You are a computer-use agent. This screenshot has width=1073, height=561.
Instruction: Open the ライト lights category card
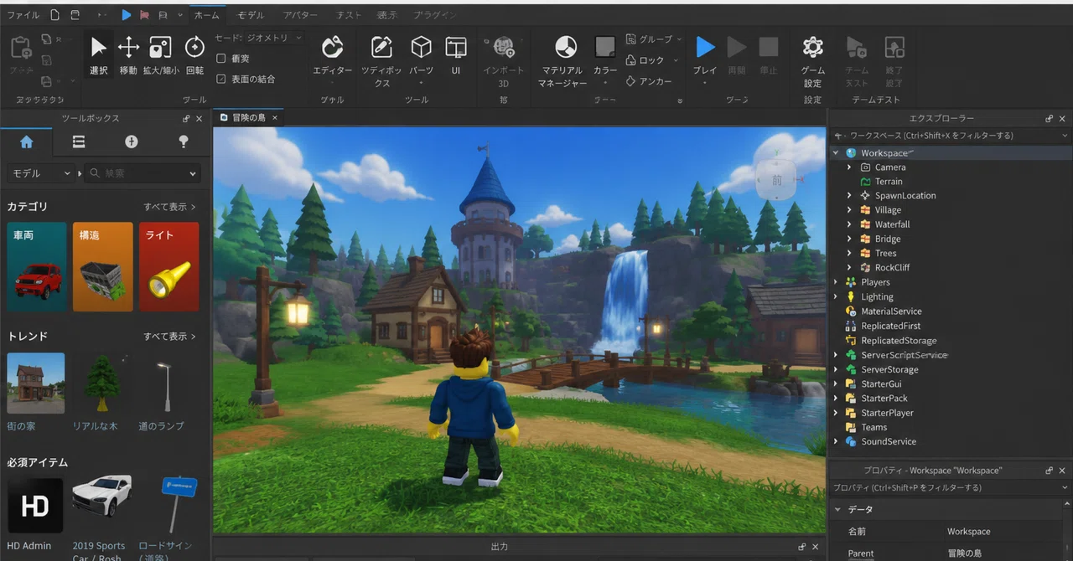169,266
